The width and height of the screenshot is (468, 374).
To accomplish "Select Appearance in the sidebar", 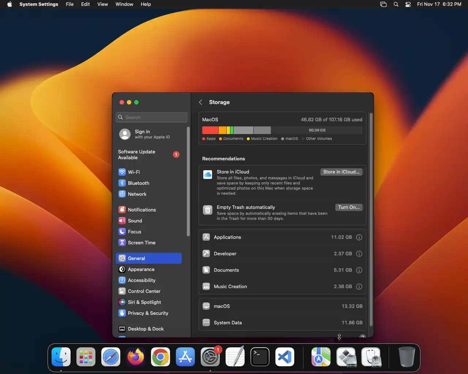I will [x=149, y=269].
